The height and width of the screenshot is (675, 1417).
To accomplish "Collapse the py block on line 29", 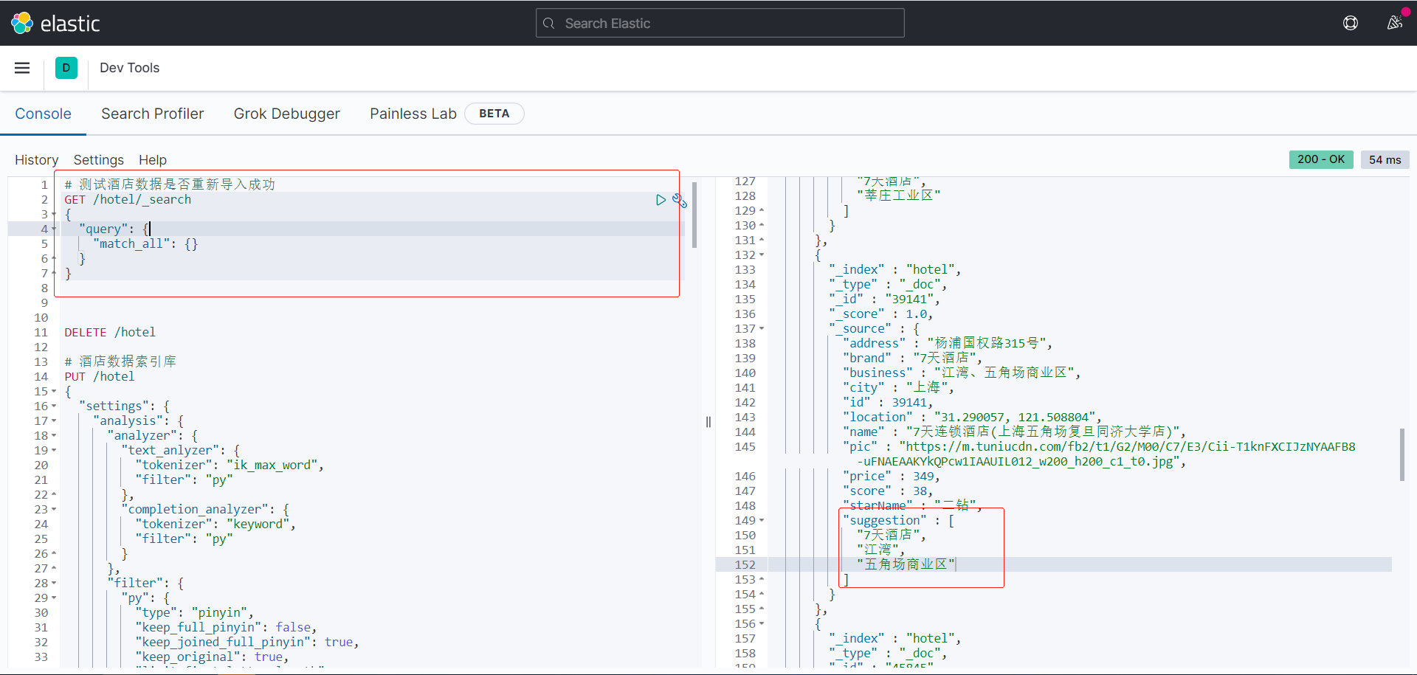I will click(54, 598).
